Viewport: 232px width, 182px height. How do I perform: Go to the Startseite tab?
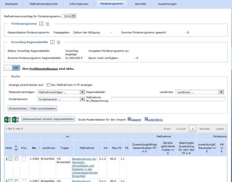pyautogui.click(x=11, y=4)
